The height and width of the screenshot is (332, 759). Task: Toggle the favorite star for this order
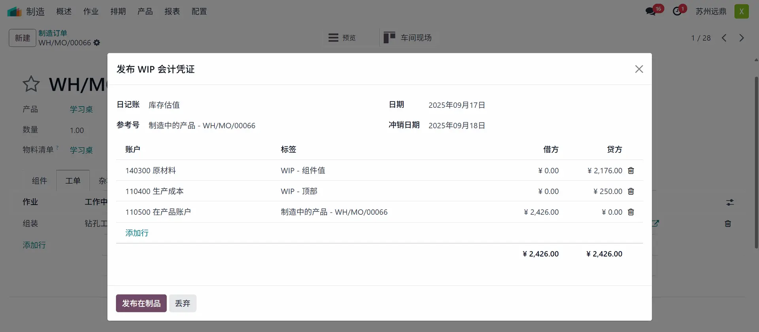click(31, 84)
